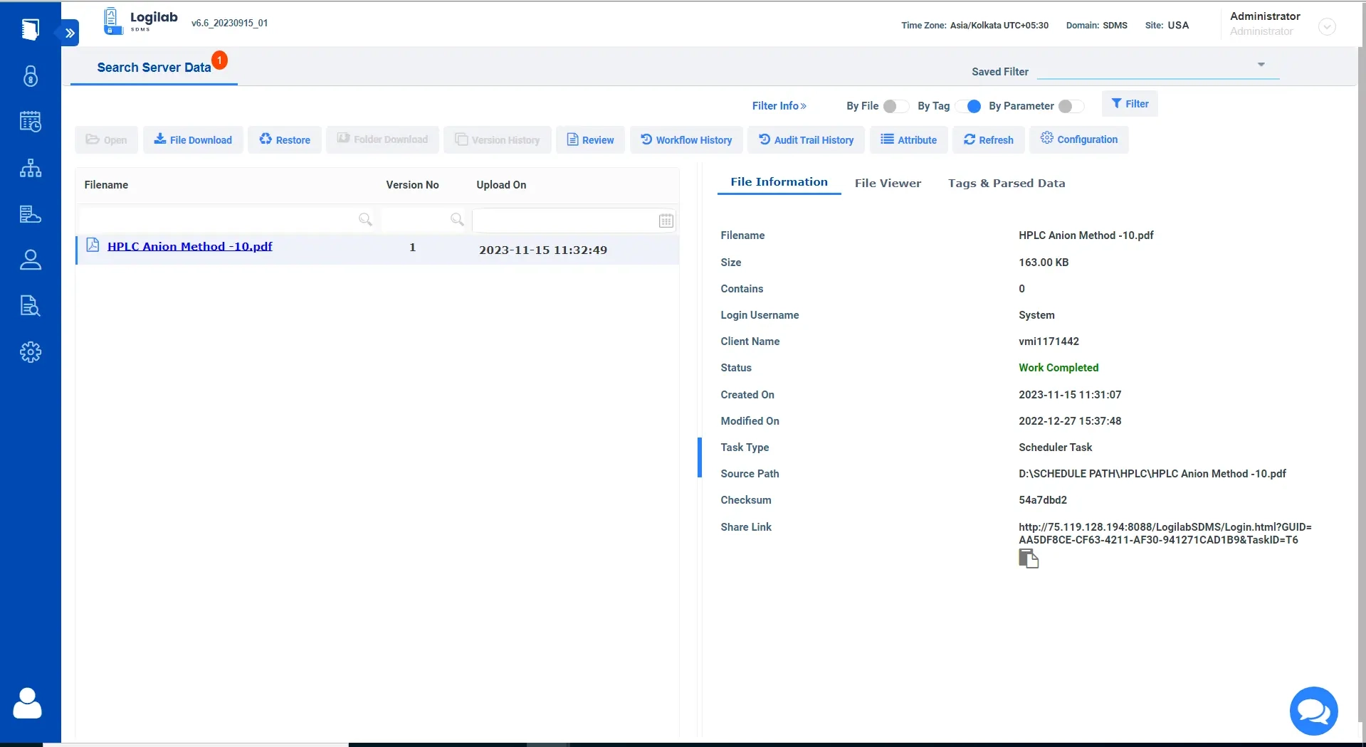Expand the Administrator account menu
Viewport: 1366px width, 747px height.
(1327, 27)
